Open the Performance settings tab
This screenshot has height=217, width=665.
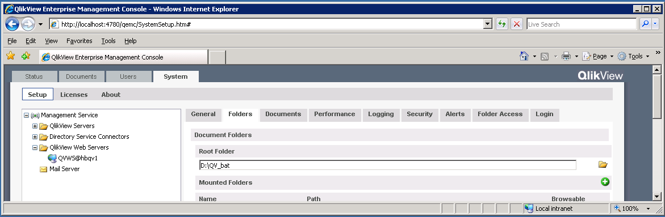[334, 114]
